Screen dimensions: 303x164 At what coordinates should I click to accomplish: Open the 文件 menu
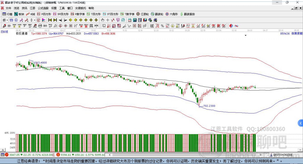9,8
